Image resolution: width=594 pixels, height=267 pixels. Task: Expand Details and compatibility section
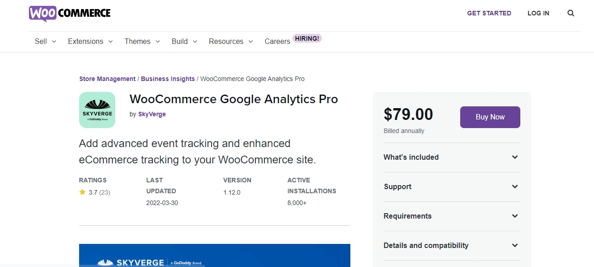coord(452,246)
